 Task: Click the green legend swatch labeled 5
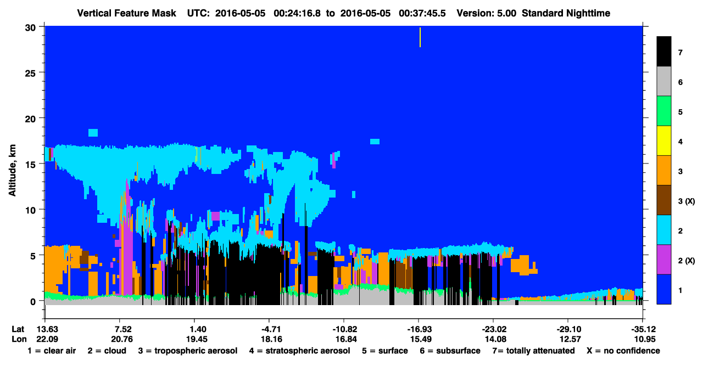coord(664,111)
